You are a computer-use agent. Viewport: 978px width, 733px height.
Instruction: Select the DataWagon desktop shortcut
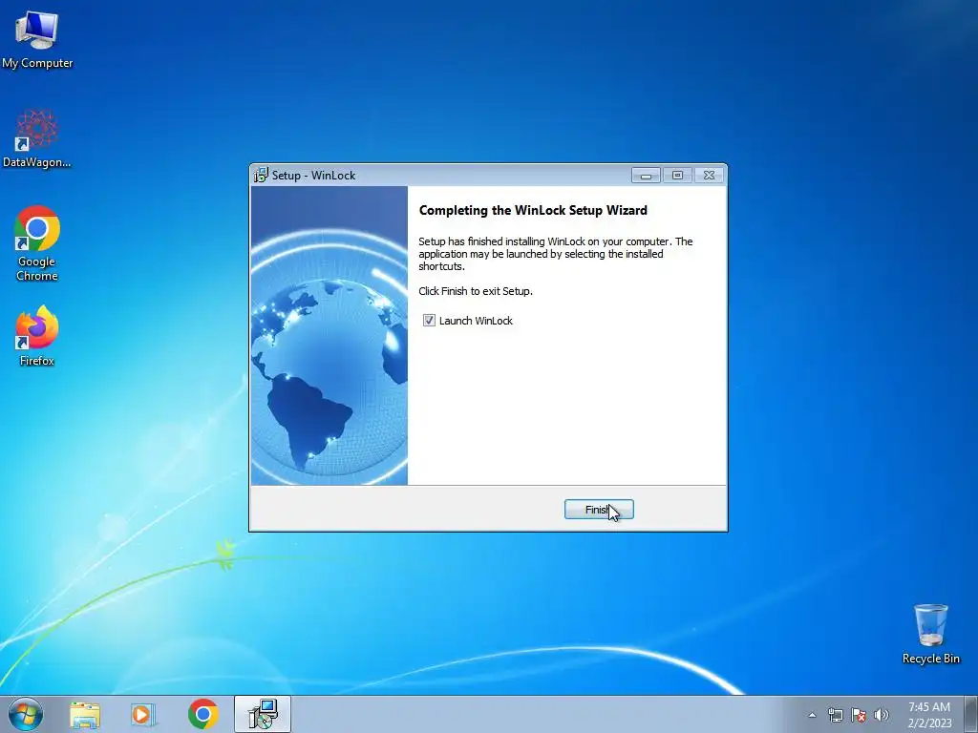(37, 139)
